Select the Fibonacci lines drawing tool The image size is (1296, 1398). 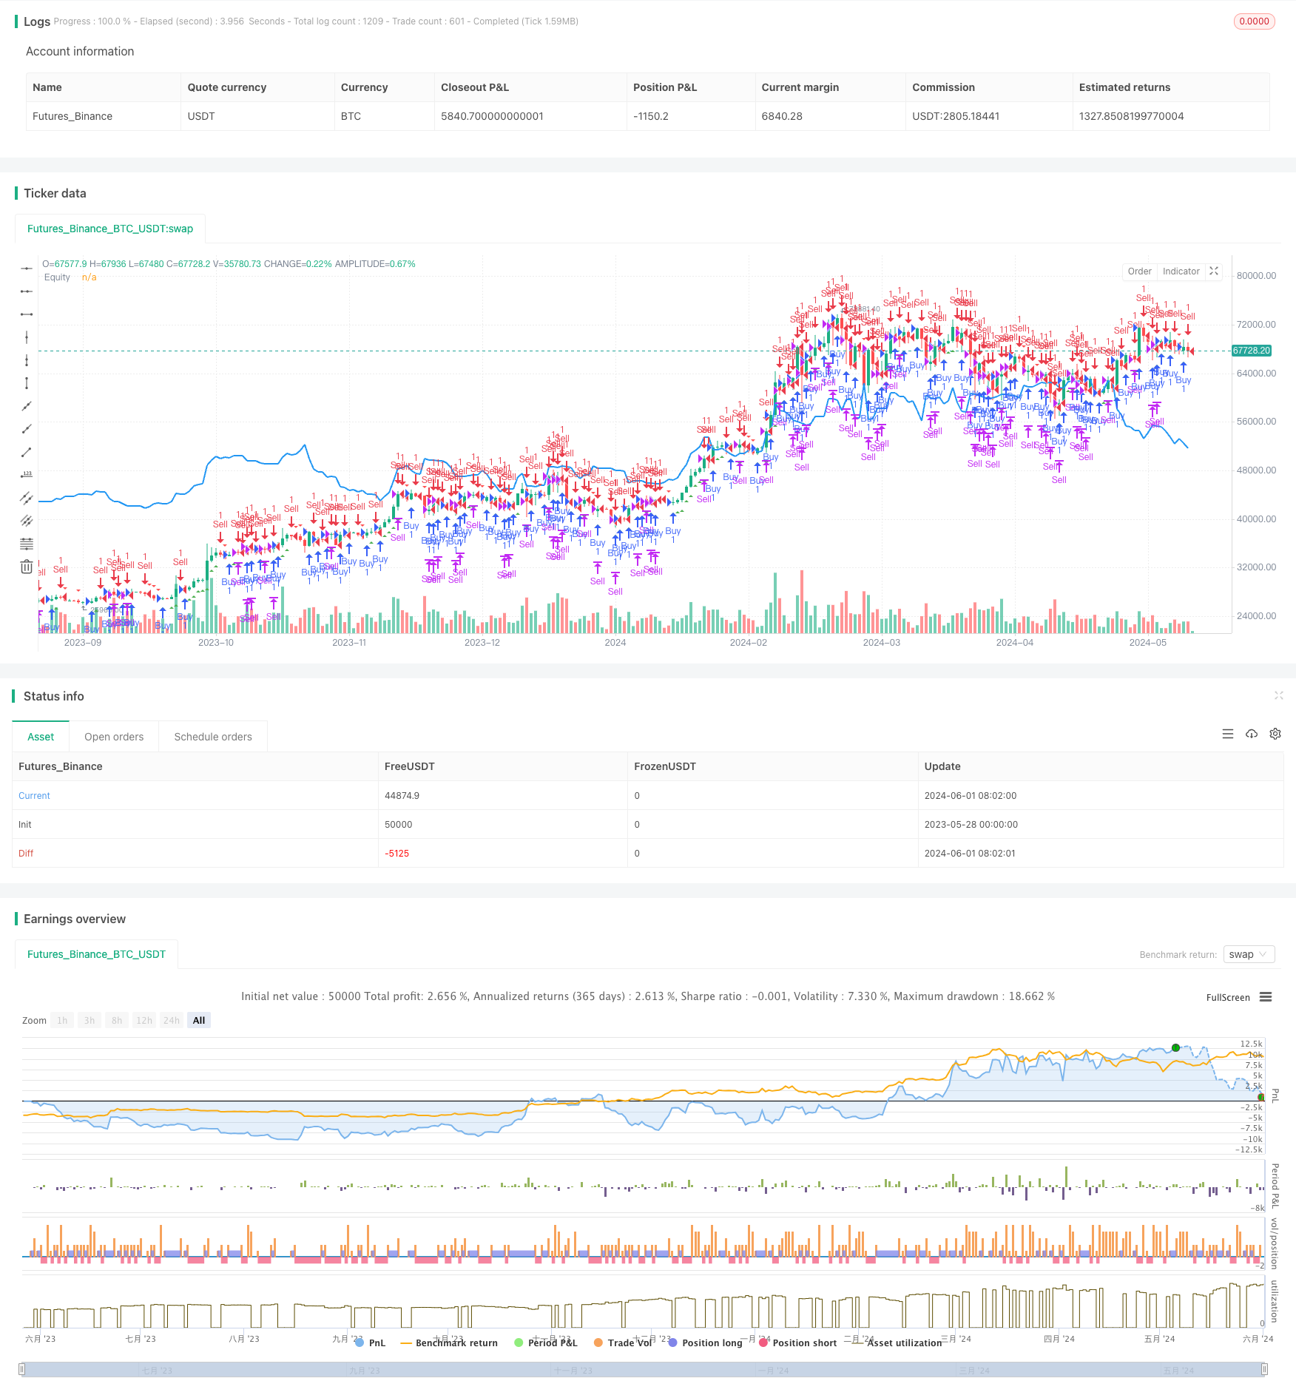[27, 544]
